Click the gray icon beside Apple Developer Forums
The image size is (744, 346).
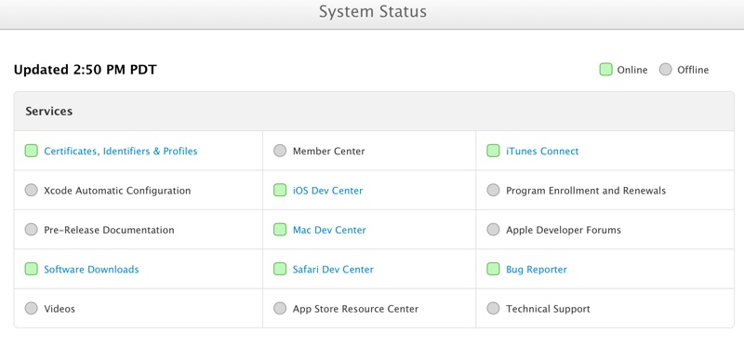(494, 230)
